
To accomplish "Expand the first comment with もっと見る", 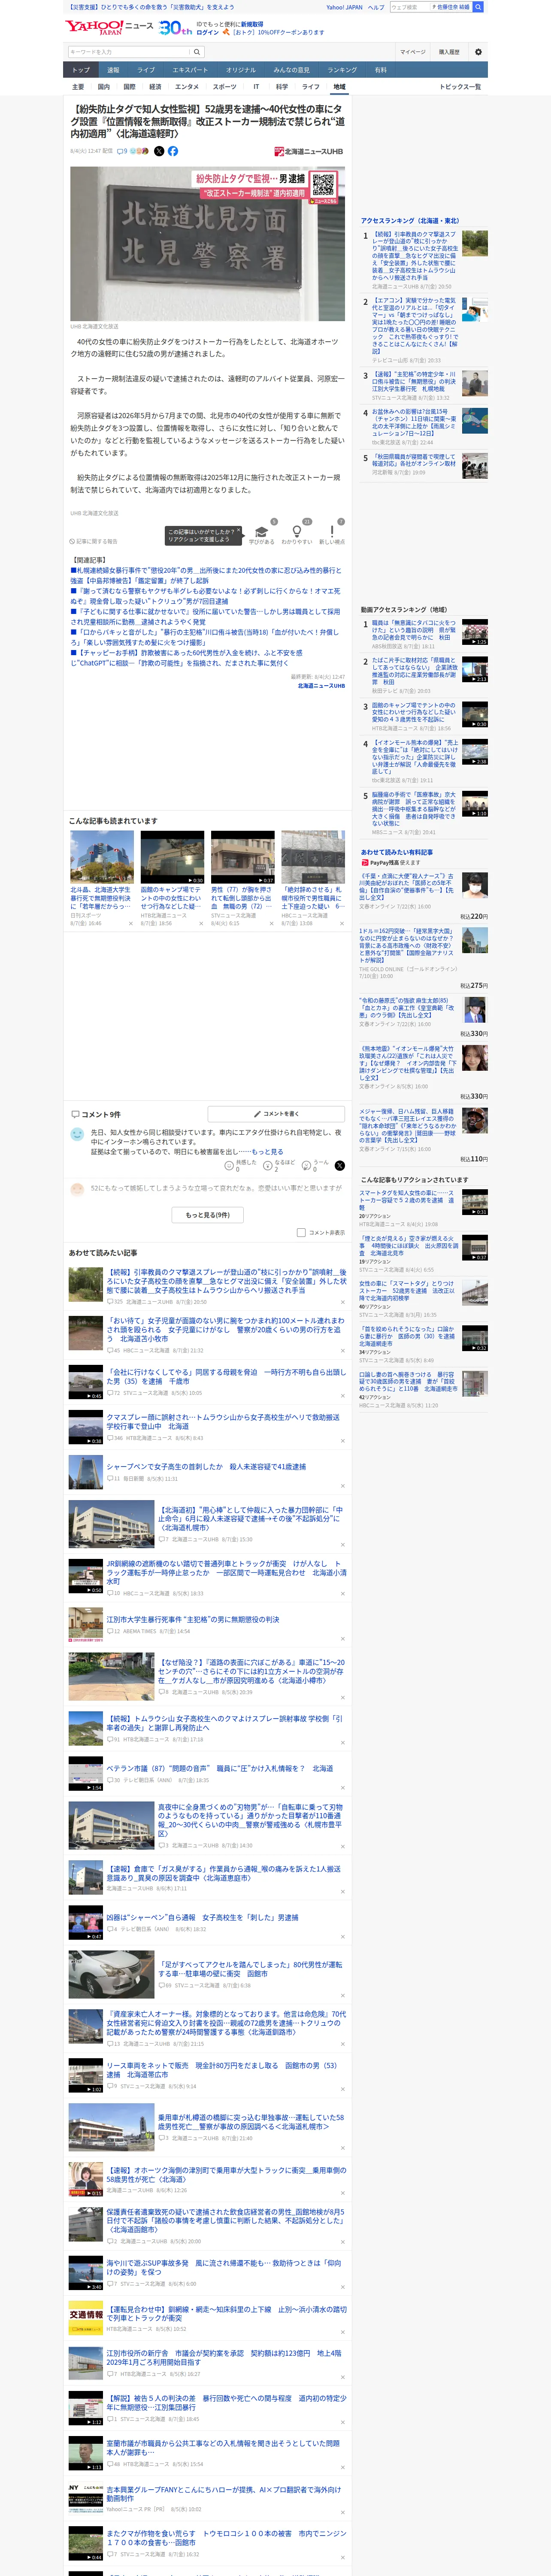I will pos(268,1152).
